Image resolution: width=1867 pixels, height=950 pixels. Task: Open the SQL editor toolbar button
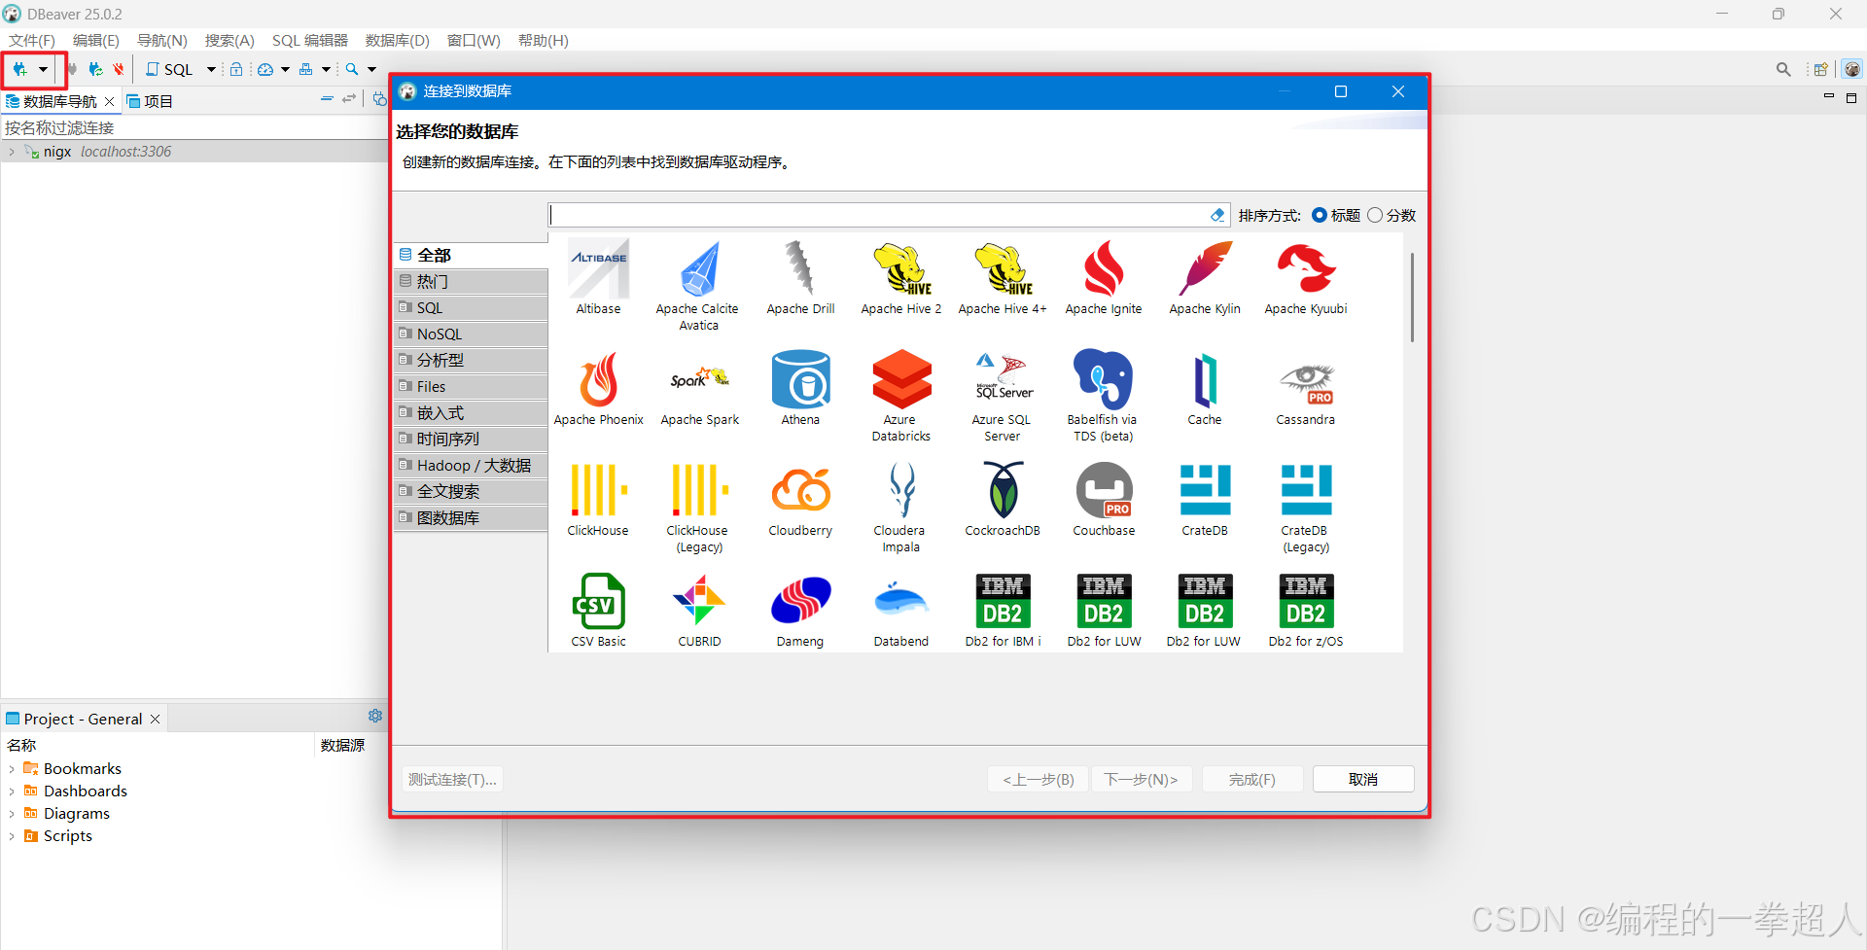[x=169, y=69]
